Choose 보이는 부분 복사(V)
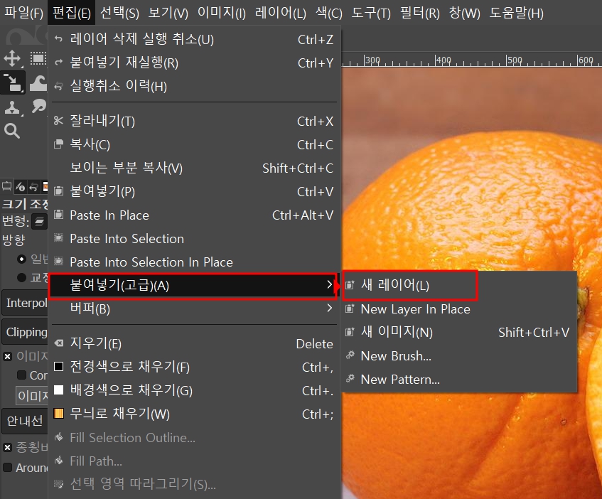602x499 pixels. (194, 168)
